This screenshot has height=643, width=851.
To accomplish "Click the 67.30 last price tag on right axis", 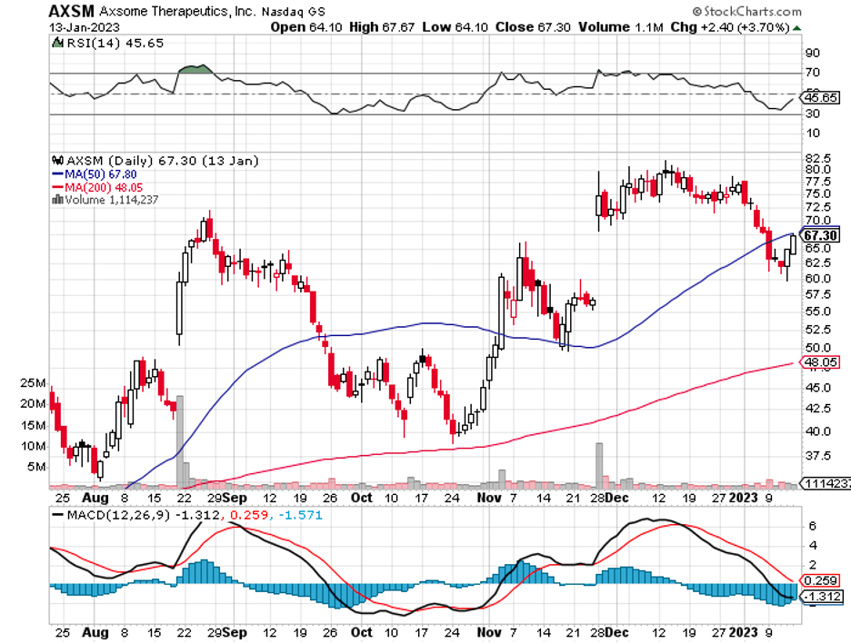I will pyautogui.click(x=820, y=235).
